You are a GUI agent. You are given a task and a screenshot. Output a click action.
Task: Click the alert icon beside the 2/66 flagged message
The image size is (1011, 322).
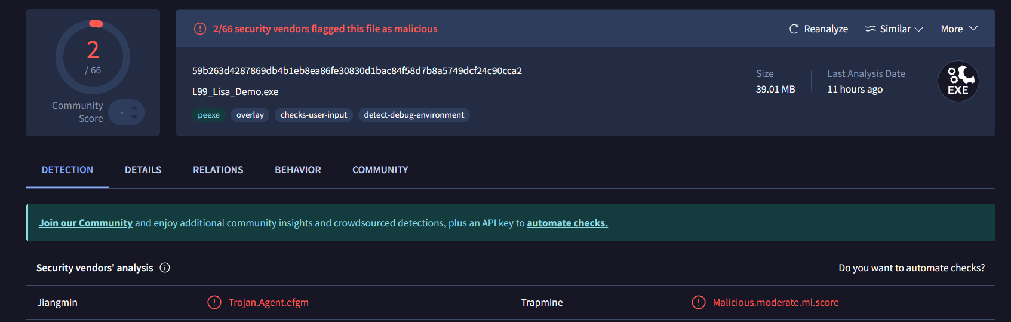tap(200, 29)
